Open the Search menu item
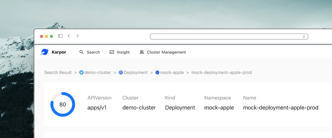Screen dimensions: 332x138 (x=93, y=52)
